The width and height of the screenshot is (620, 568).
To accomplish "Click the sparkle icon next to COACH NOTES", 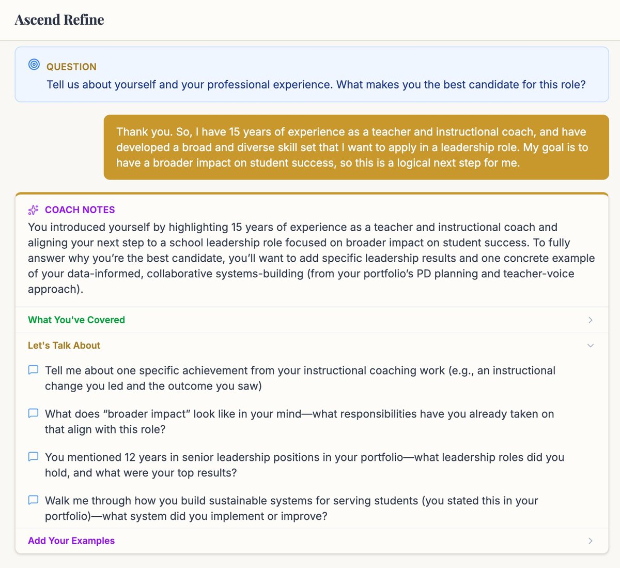I will click(x=33, y=210).
